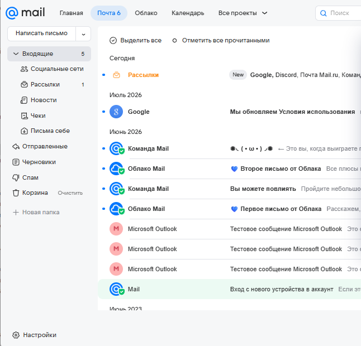Toggle unread dot on Первое письмо от Облака
Image resolution: width=361 pixels, height=346 pixels.
tap(103, 209)
